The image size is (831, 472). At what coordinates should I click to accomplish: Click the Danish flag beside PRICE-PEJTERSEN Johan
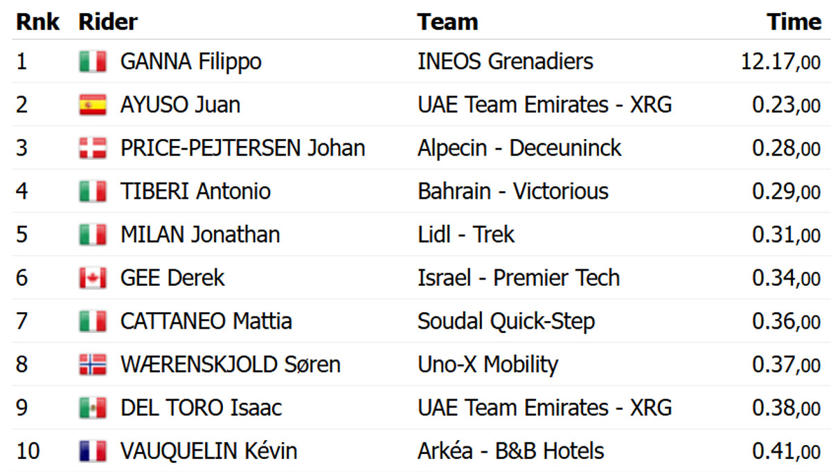point(92,148)
